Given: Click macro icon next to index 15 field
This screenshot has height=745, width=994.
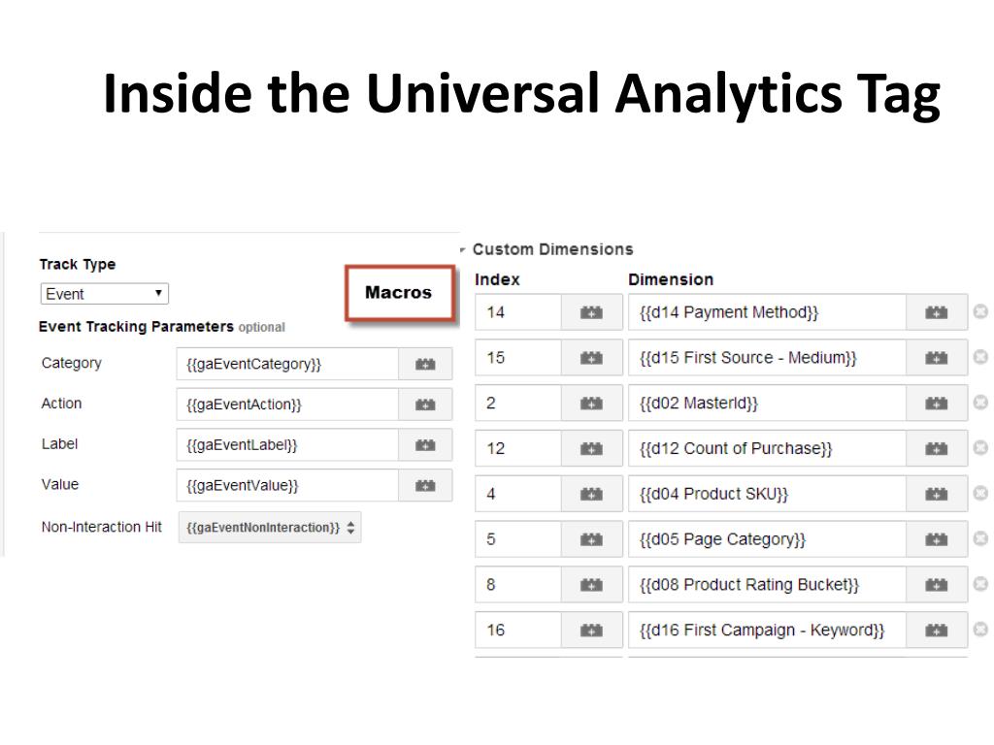Looking at the screenshot, I should click(591, 358).
